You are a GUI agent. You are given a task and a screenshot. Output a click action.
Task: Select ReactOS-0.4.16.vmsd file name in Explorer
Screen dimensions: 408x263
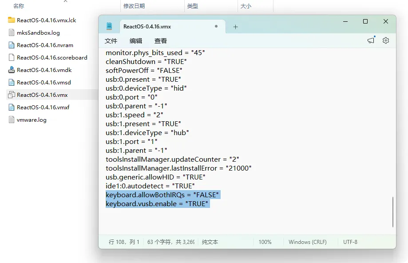[44, 83]
